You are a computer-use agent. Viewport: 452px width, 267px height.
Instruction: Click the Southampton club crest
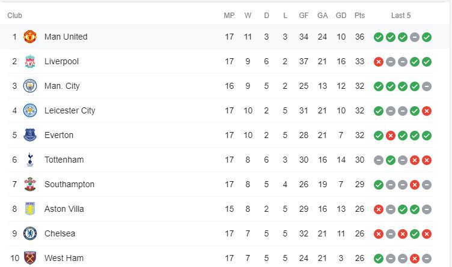click(30, 184)
